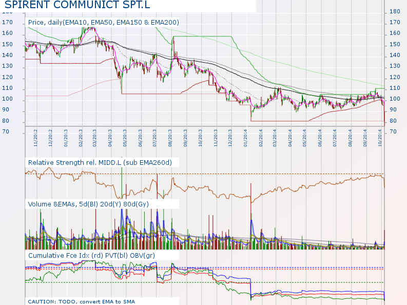The height and width of the screenshot is (305, 407).
Task: Select the 10/2014 date axis label
Action: [x=380, y=138]
